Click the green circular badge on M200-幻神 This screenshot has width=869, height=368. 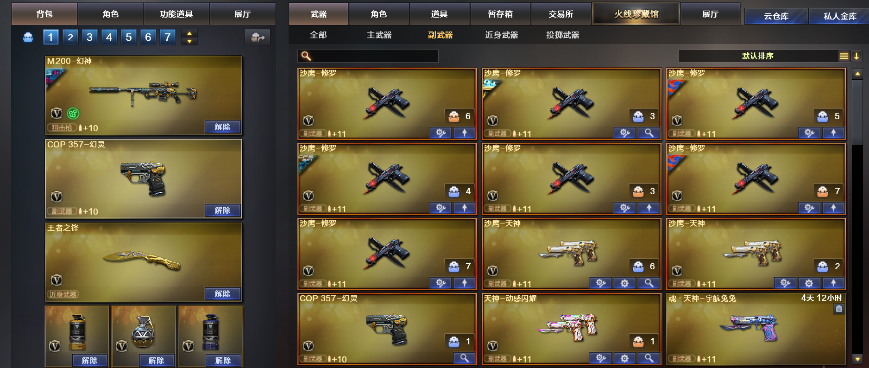coord(73,113)
